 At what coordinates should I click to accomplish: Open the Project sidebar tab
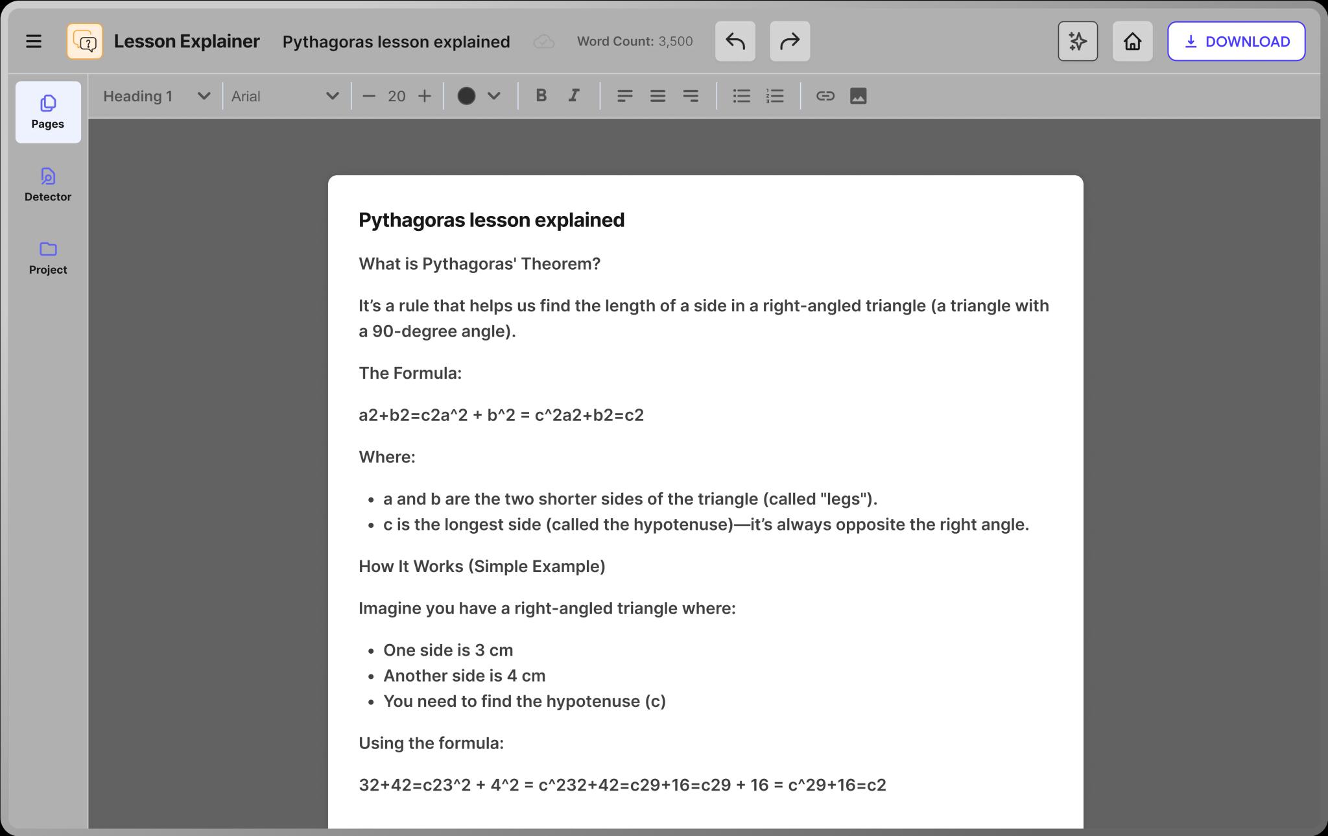tap(48, 257)
